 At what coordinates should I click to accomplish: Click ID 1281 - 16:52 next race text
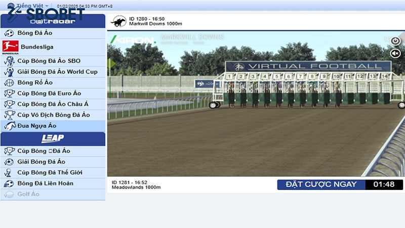[x=130, y=182]
